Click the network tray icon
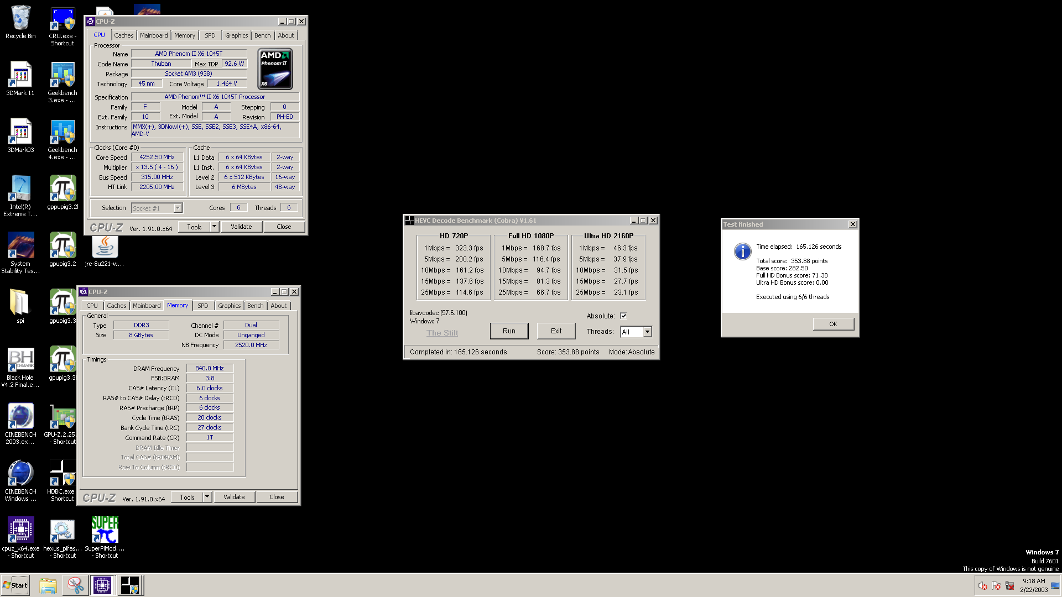This screenshot has height=597, width=1062. coord(1009,586)
